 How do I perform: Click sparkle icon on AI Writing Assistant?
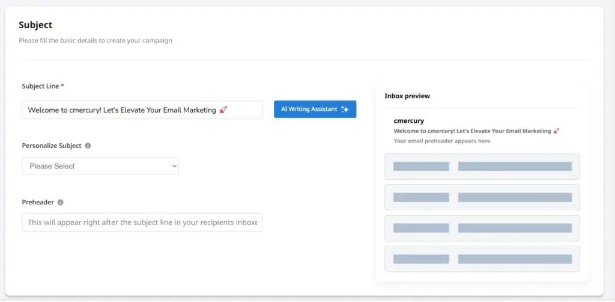click(x=345, y=110)
